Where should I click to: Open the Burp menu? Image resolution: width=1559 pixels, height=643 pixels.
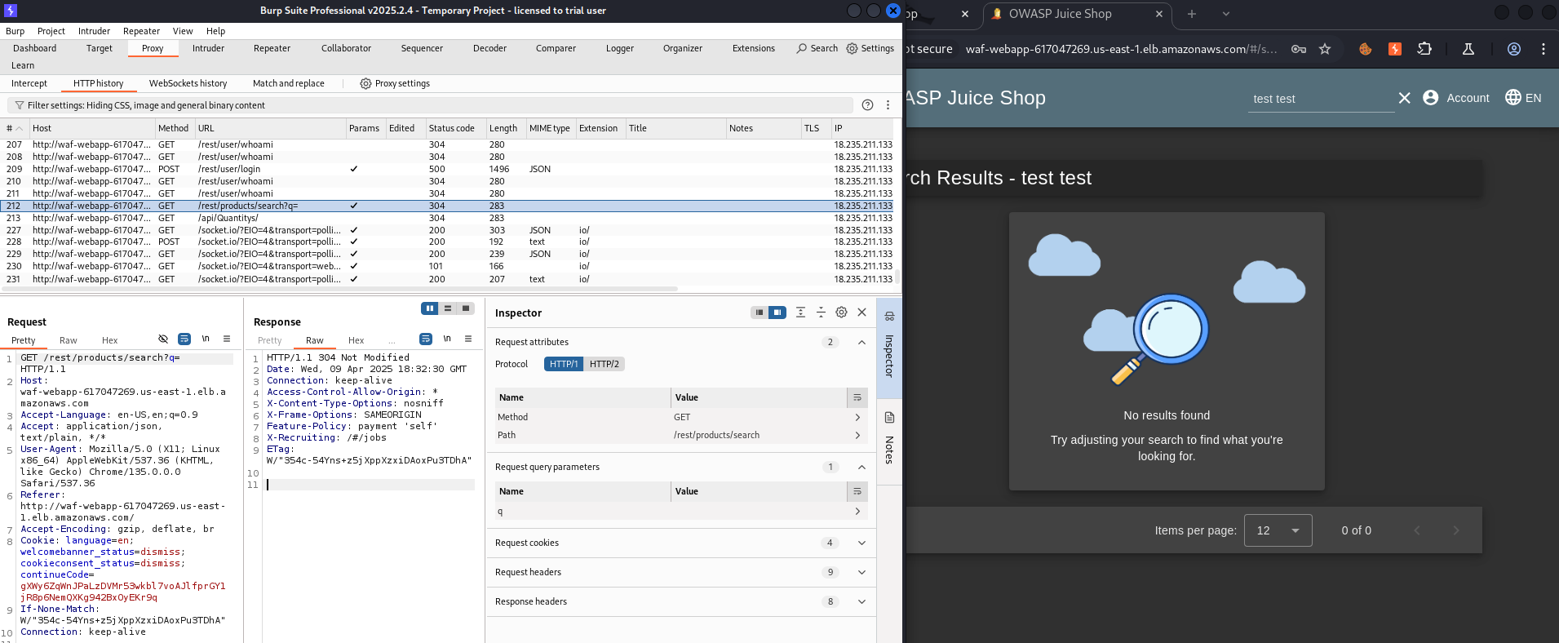coord(15,31)
